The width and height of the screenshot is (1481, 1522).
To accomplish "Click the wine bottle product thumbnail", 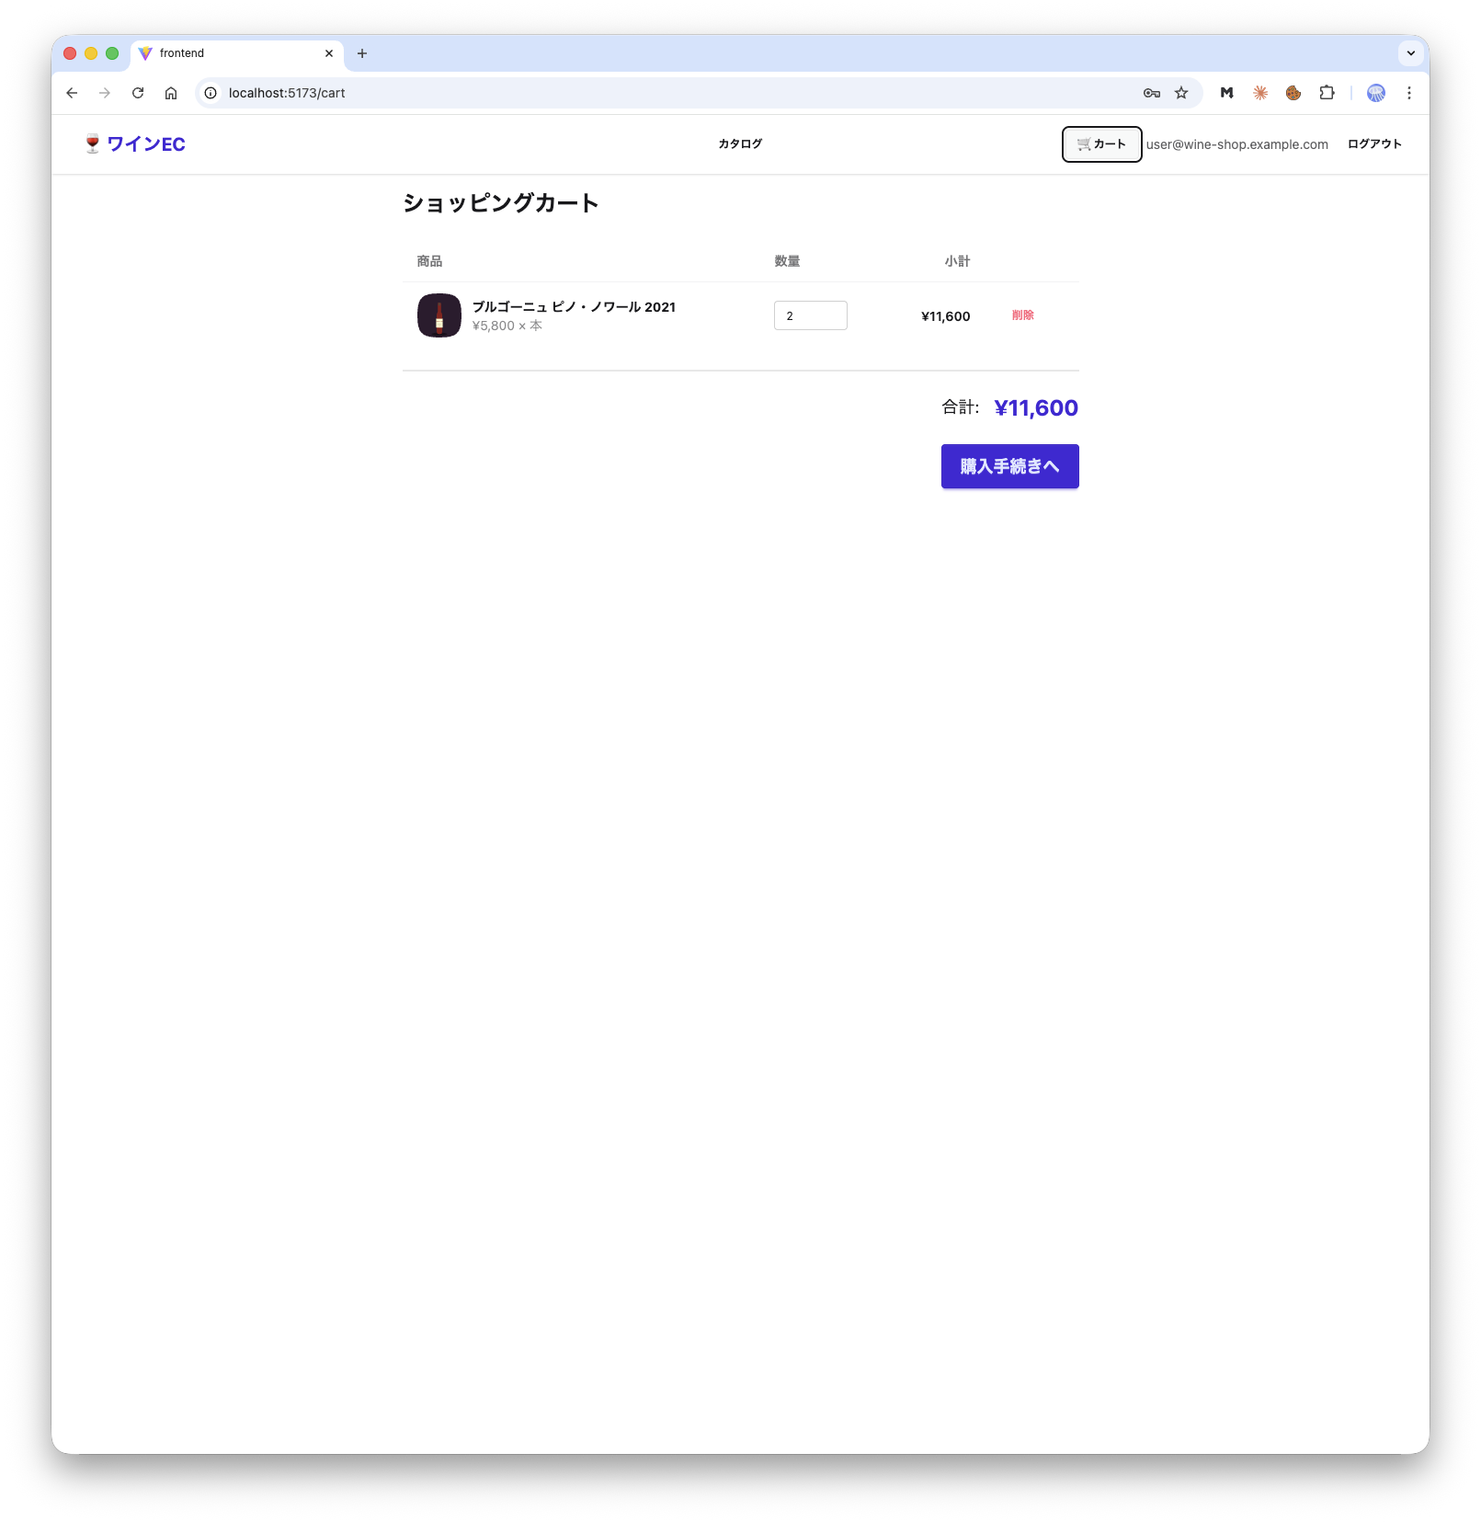I will [x=439, y=315].
